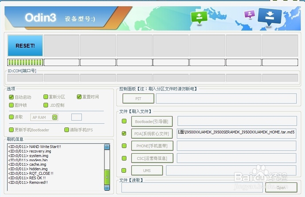This screenshot has height=197, width=305.
Task: Enable 清除手机EFS checkbox
Action: (x=67, y=130)
